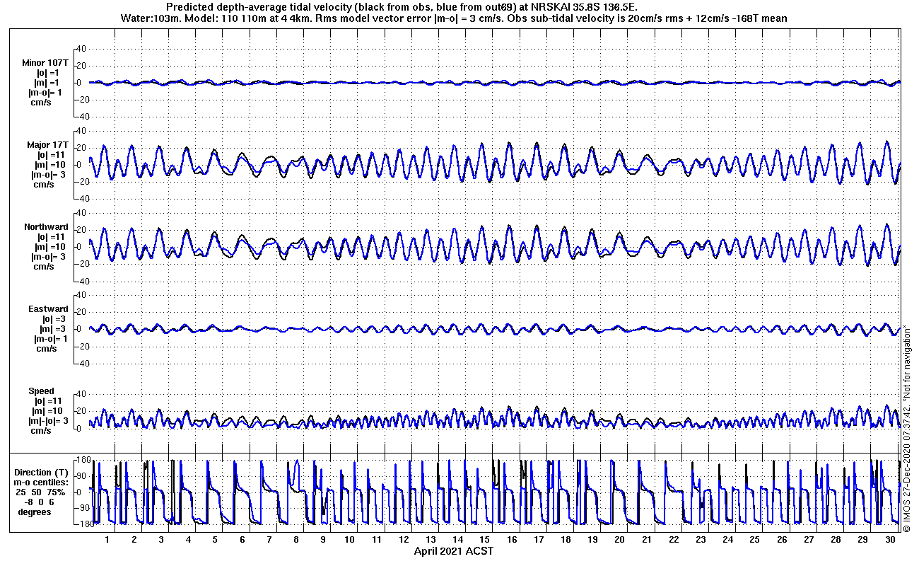The height and width of the screenshot is (566, 919).
Task: Click the '40' tick of Speed panel
Action: (81, 394)
